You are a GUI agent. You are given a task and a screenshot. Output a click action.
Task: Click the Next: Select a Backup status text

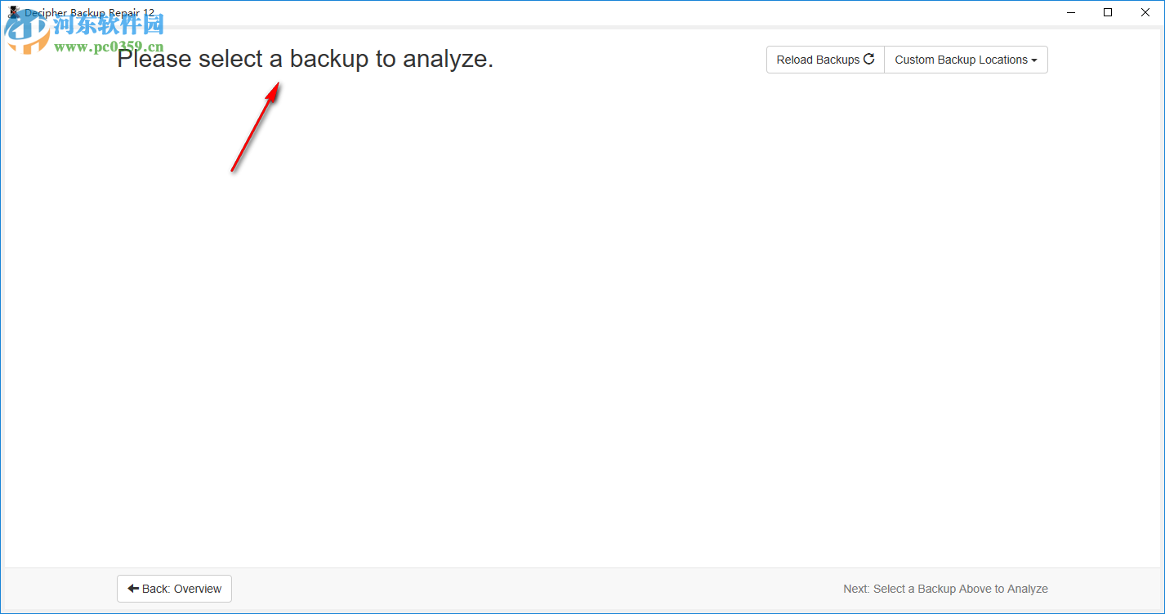(945, 588)
